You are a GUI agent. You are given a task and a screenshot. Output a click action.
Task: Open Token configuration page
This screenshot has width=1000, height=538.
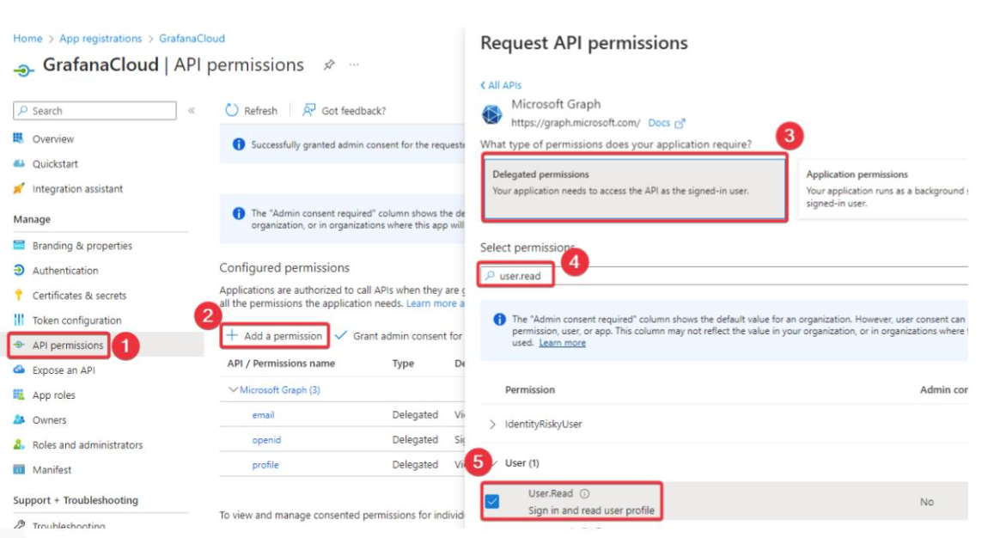pyautogui.click(x=76, y=320)
